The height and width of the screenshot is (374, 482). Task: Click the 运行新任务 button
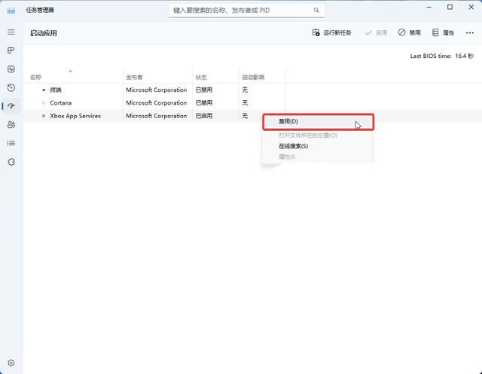[x=332, y=33]
